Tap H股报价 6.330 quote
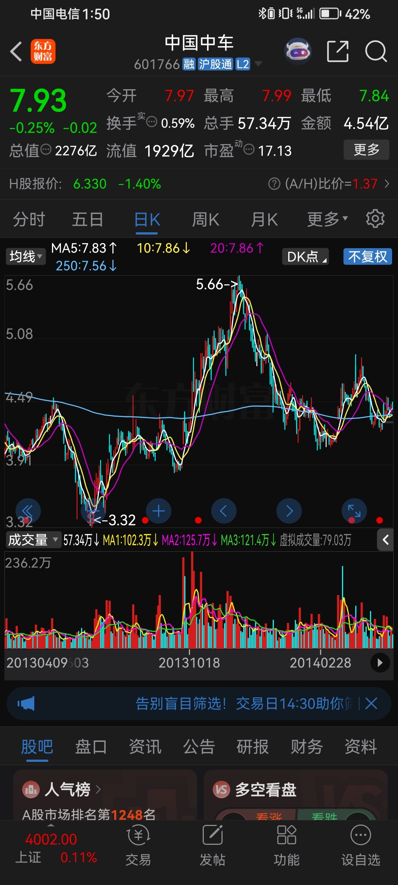Image resolution: width=398 pixels, height=885 pixels. coord(90,184)
